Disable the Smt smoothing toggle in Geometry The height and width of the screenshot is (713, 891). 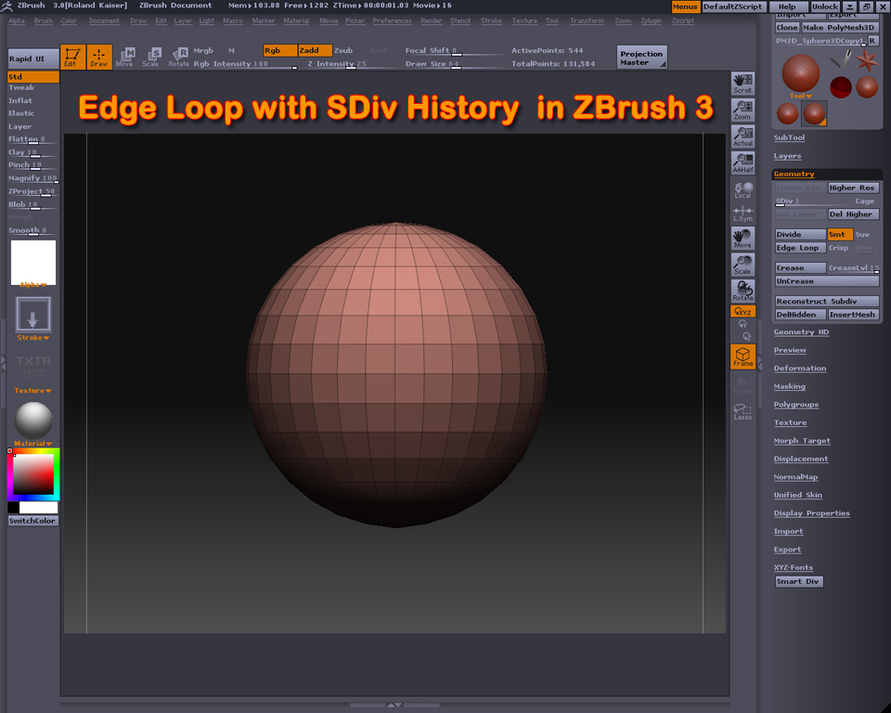click(838, 234)
